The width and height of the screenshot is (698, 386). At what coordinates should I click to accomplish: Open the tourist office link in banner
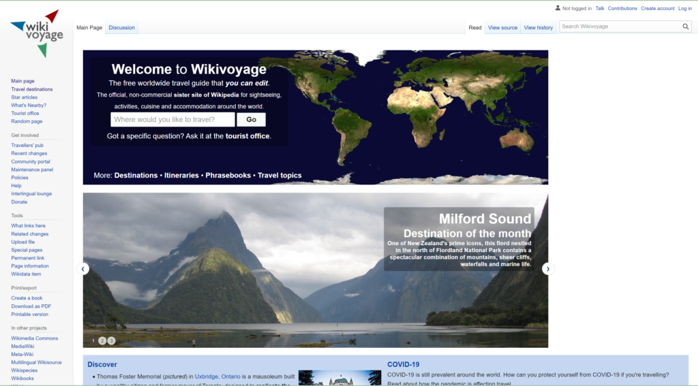(247, 136)
